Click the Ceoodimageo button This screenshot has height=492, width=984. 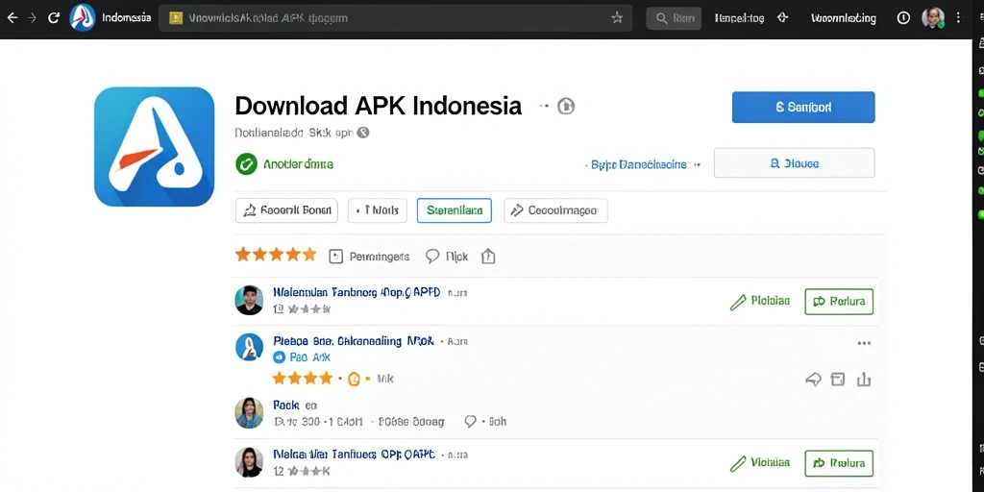coord(555,210)
